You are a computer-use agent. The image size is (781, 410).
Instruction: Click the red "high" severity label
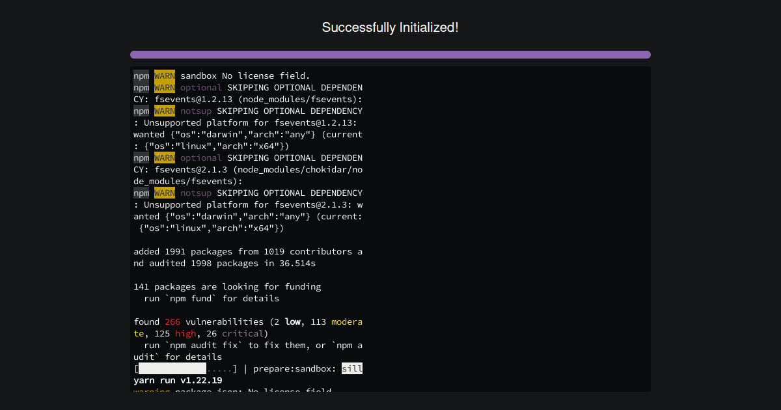coord(185,333)
